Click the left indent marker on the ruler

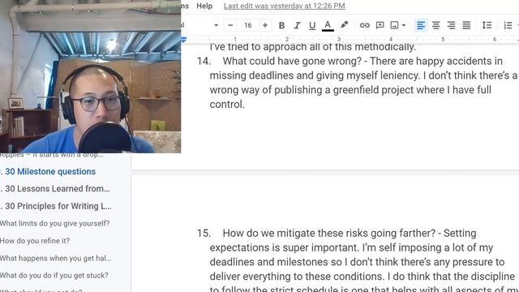(184, 40)
